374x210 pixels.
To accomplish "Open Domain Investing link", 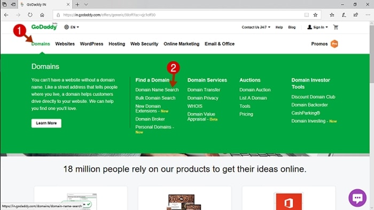I will [314, 121].
